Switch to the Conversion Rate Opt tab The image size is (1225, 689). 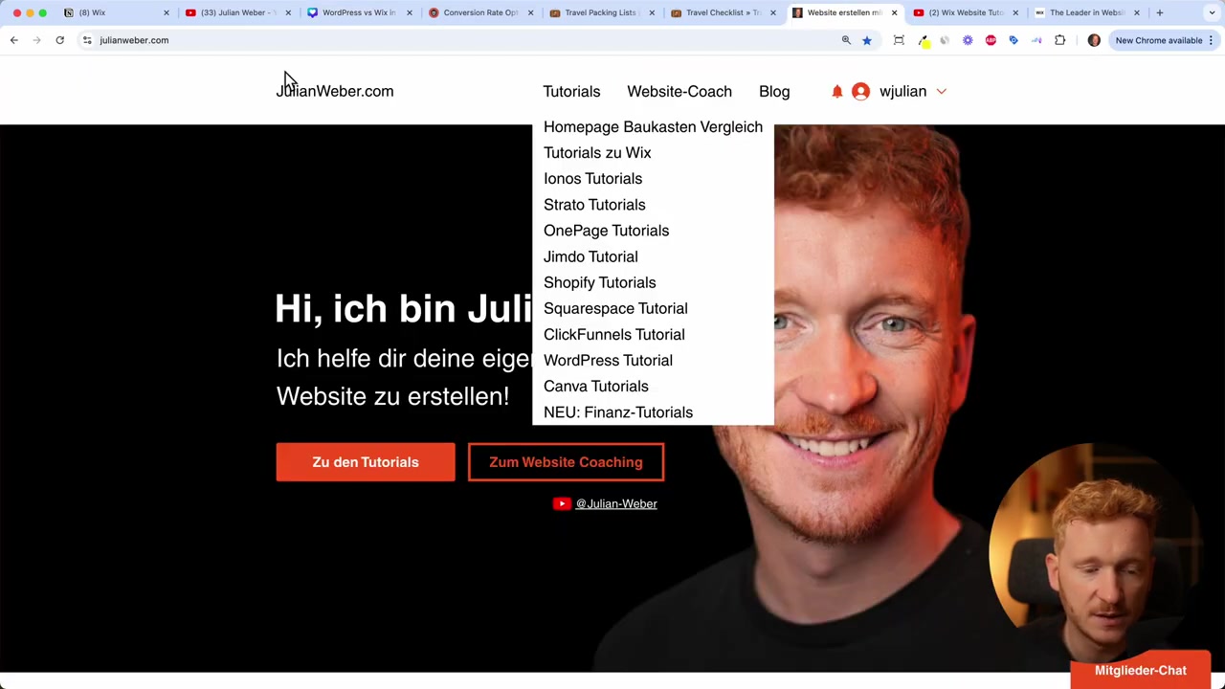pyautogui.click(x=479, y=12)
